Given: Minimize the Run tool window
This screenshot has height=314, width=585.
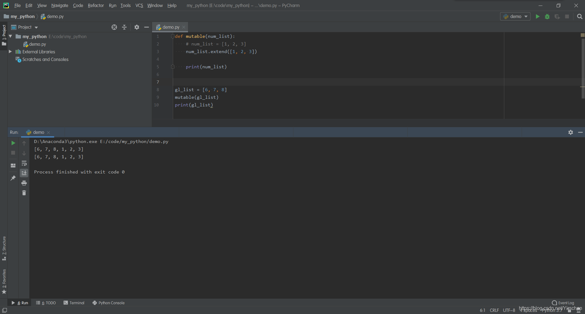Looking at the screenshot, I should [580, 132].
